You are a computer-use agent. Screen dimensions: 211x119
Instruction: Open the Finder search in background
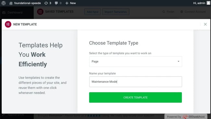click(x=168, y=12)
